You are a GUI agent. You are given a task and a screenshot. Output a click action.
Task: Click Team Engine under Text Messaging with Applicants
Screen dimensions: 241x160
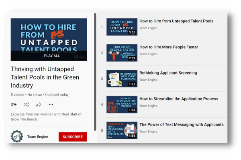148,132
